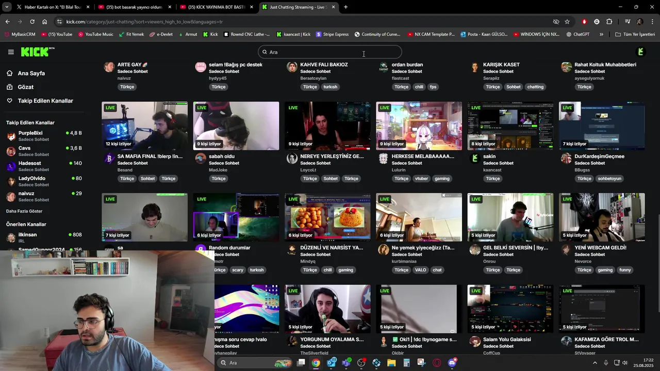Open Microsoft Teams from the taskbar

[346, 363]
